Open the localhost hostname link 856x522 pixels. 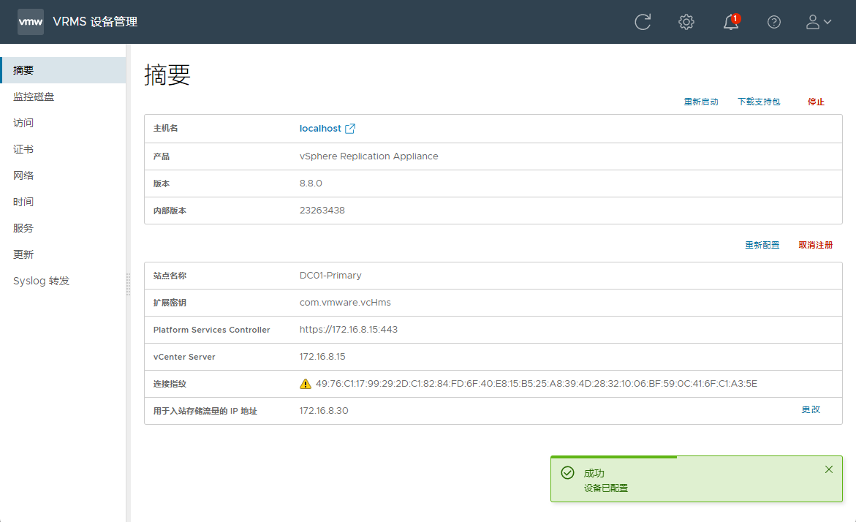coord(320,129)
